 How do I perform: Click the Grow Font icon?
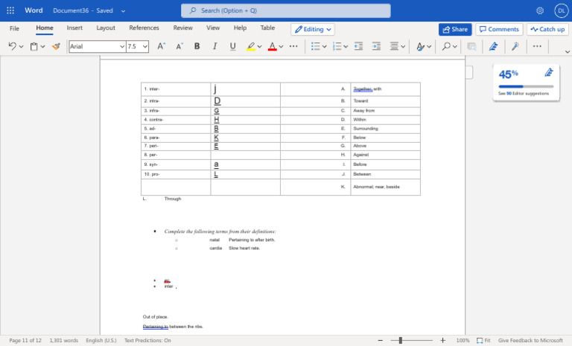[x=161, y=46]
